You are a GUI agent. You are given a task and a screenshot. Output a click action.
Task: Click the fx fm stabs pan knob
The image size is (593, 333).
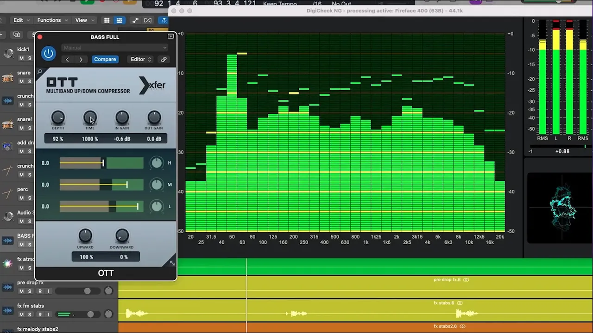tap(108, 314)
